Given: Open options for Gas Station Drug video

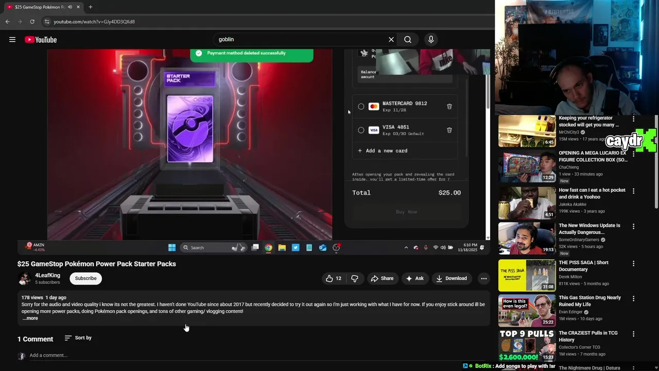Looking at the screenshot, I should (633, 298).
